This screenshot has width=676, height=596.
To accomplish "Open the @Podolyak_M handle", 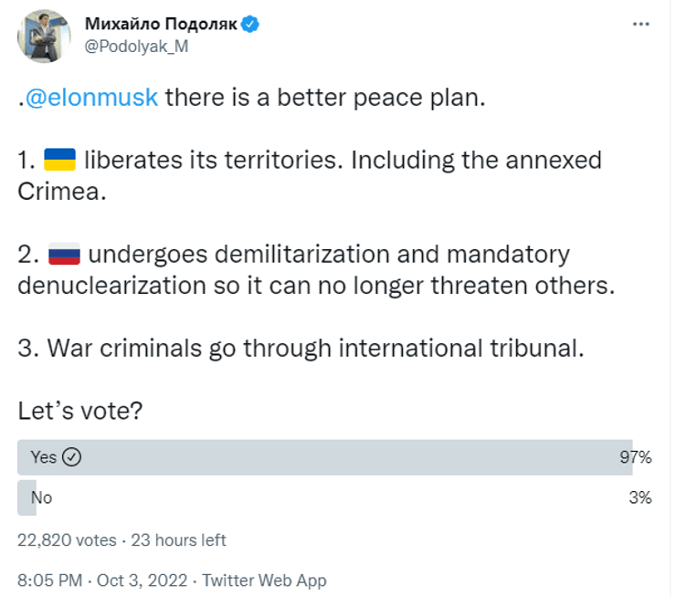I will tap(136, 47).
